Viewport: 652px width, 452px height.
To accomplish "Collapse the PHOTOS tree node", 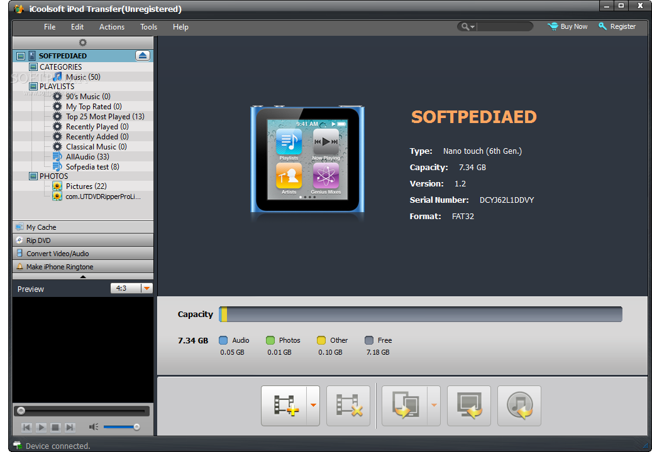I will pos(33,176).
